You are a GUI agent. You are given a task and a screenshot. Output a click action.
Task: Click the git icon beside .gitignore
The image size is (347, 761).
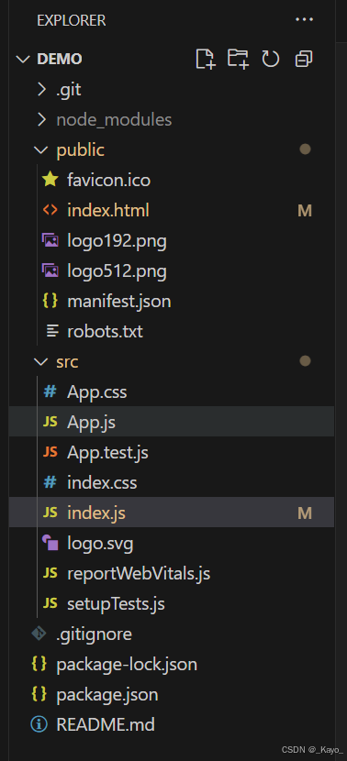coord(39,634)
